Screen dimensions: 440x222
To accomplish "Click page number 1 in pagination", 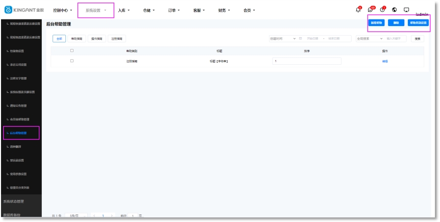I will [x=103, y=215].
